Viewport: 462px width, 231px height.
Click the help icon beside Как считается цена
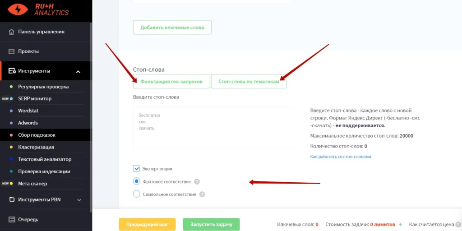coord(458,224)
